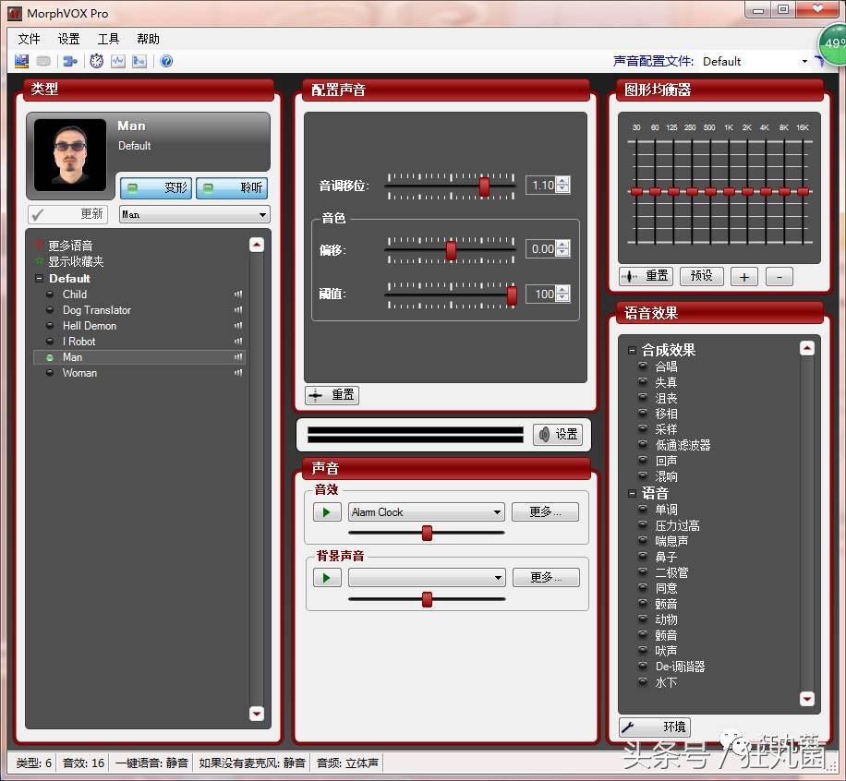Toggle the 聆听 listen button

[x=232, y=187]
